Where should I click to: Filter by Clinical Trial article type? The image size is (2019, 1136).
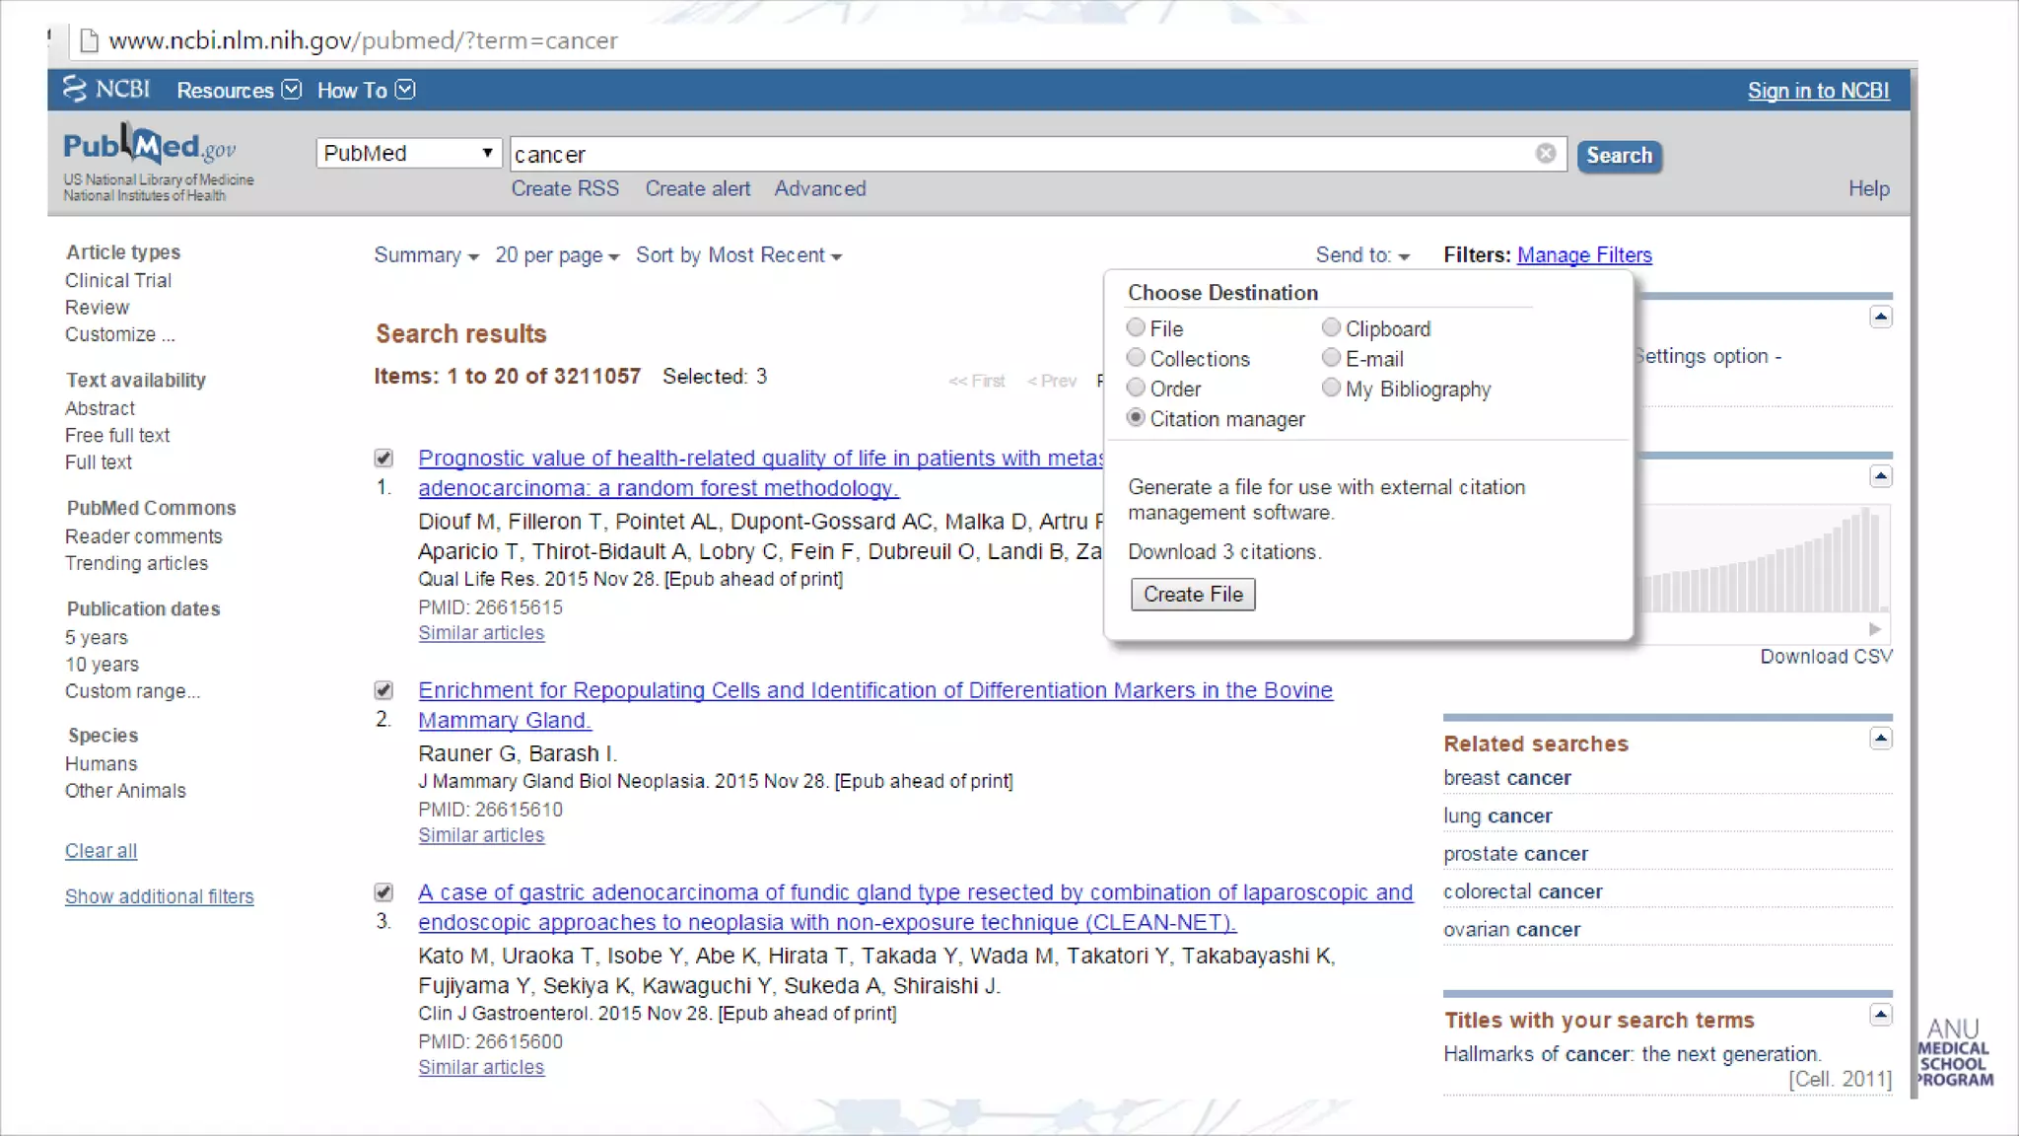pyautogui.click(x=118, y=281)
